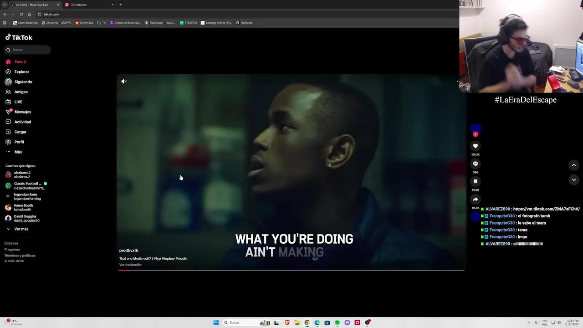The width and height of the screenshot is (583, 328).
Task: Like the video with heart icon
Action: [x=476, y=146]
